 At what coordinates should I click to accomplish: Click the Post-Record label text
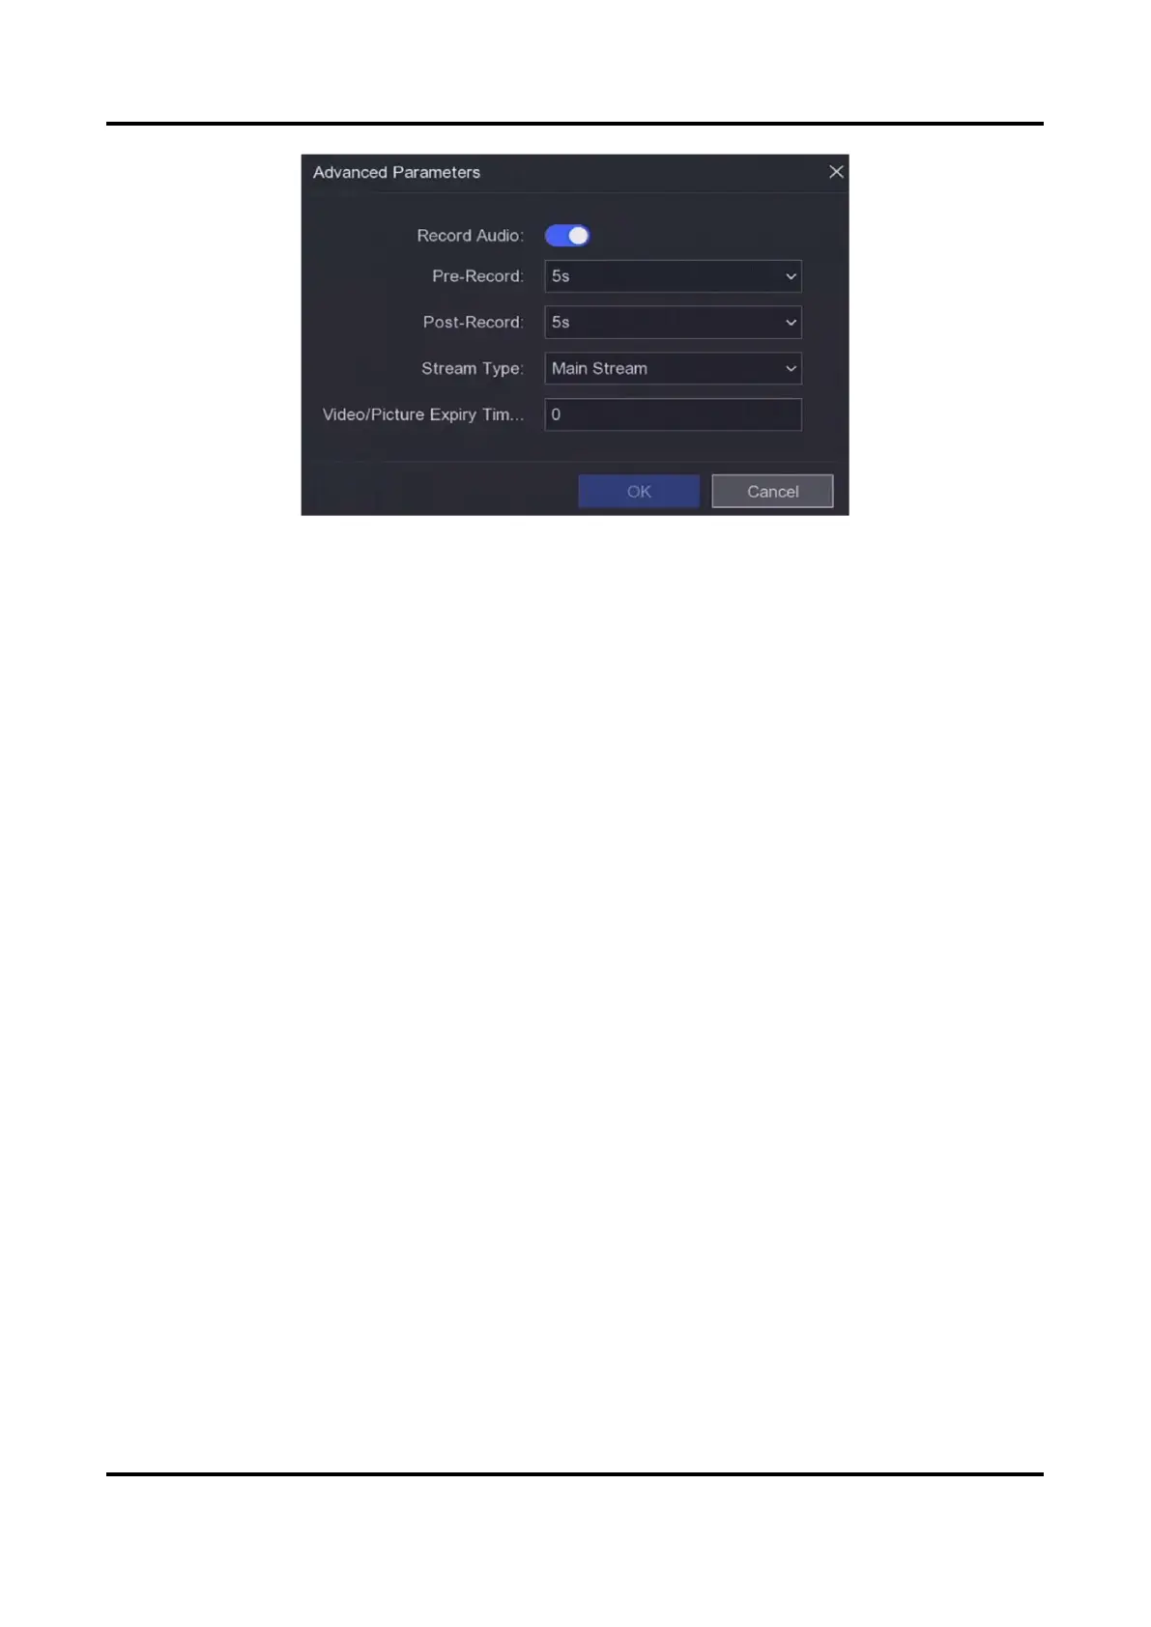[474, 323]
